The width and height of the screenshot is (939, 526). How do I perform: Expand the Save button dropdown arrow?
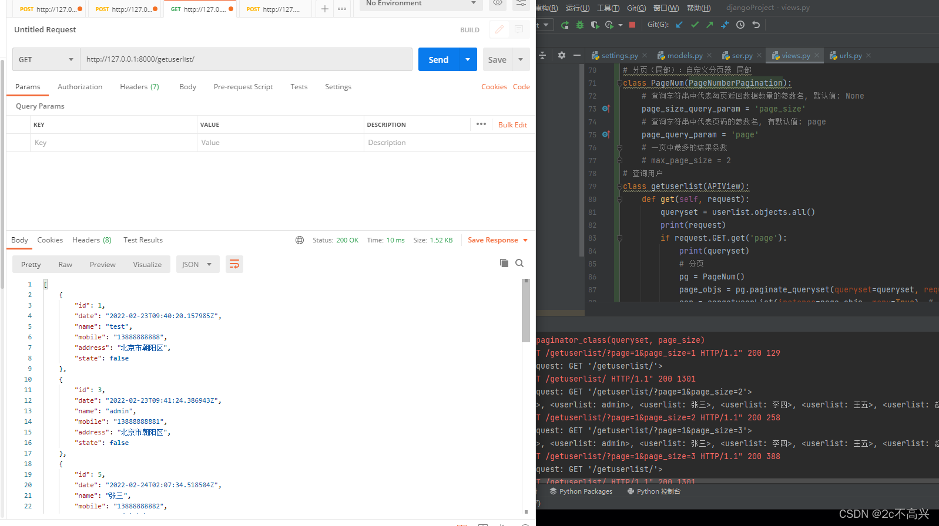[x=521, y=59]
